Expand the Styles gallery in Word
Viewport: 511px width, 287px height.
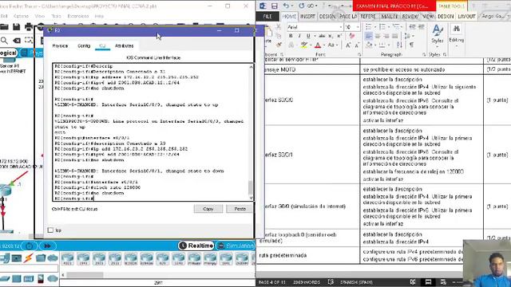pyautogui.click(x=438, y=34)
